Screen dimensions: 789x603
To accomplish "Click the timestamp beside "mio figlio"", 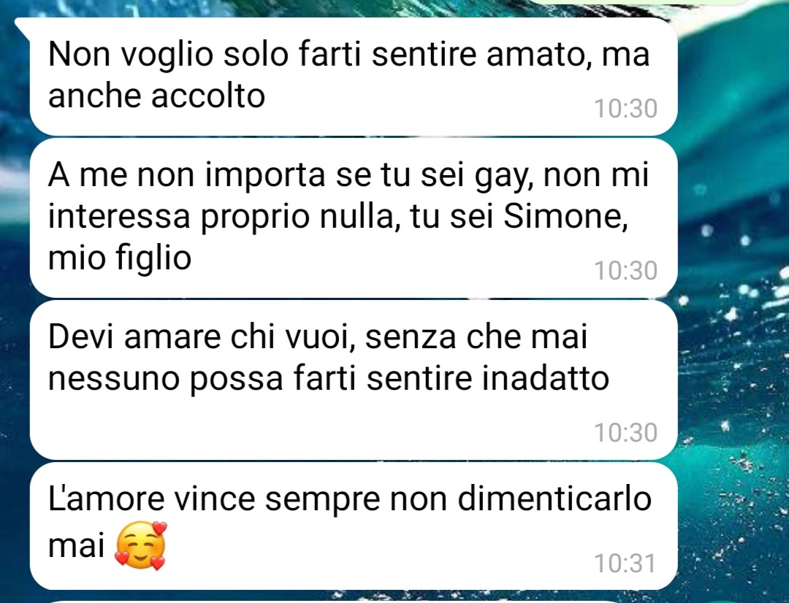I will (625, 271).
